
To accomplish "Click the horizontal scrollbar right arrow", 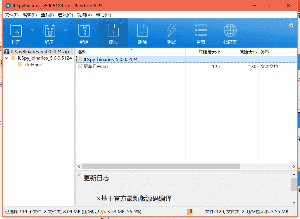I will point(294,166).
